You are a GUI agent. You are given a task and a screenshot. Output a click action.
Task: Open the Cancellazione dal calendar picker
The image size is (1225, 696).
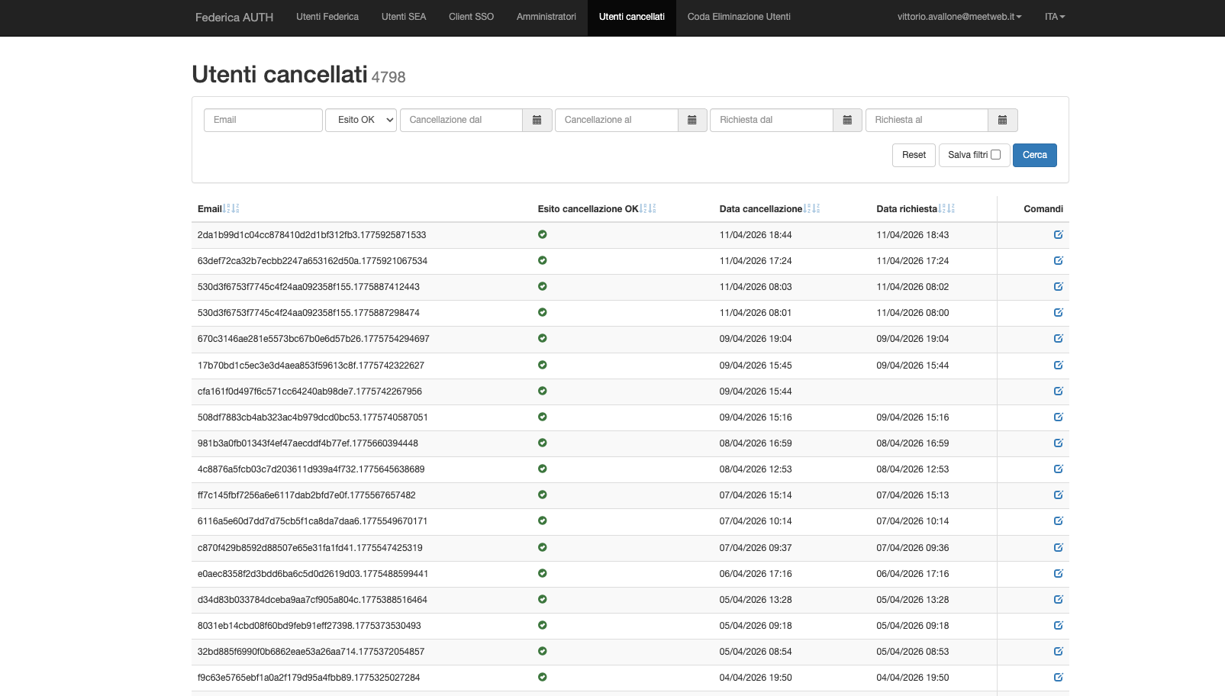(x=537, y=120)
